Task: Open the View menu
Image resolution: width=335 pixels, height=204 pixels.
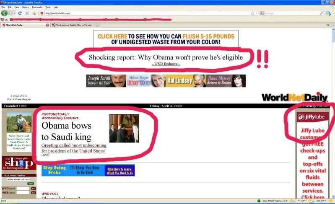Action: (x=17, y=7)
